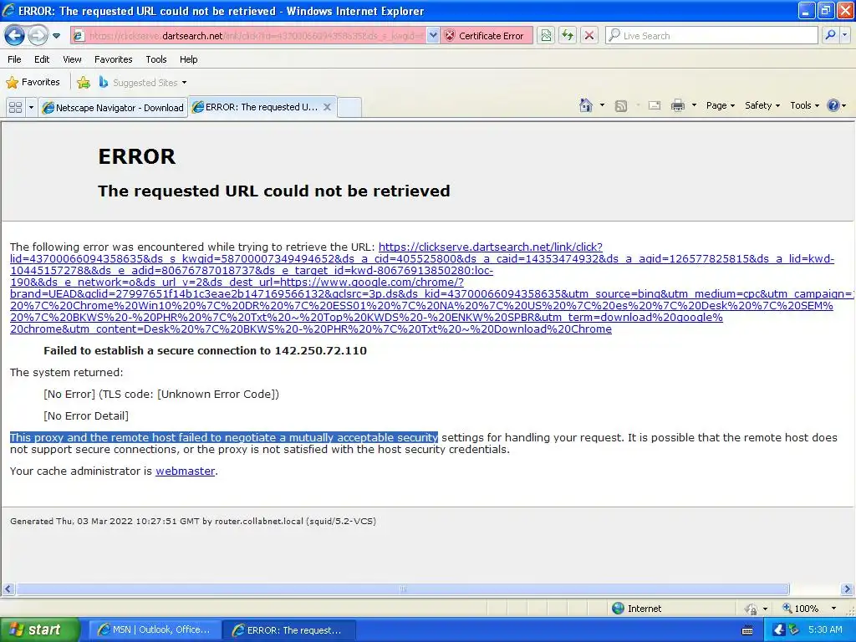Go to Home page icon
This screenshot has height=642, width=856.
(586, 105)
